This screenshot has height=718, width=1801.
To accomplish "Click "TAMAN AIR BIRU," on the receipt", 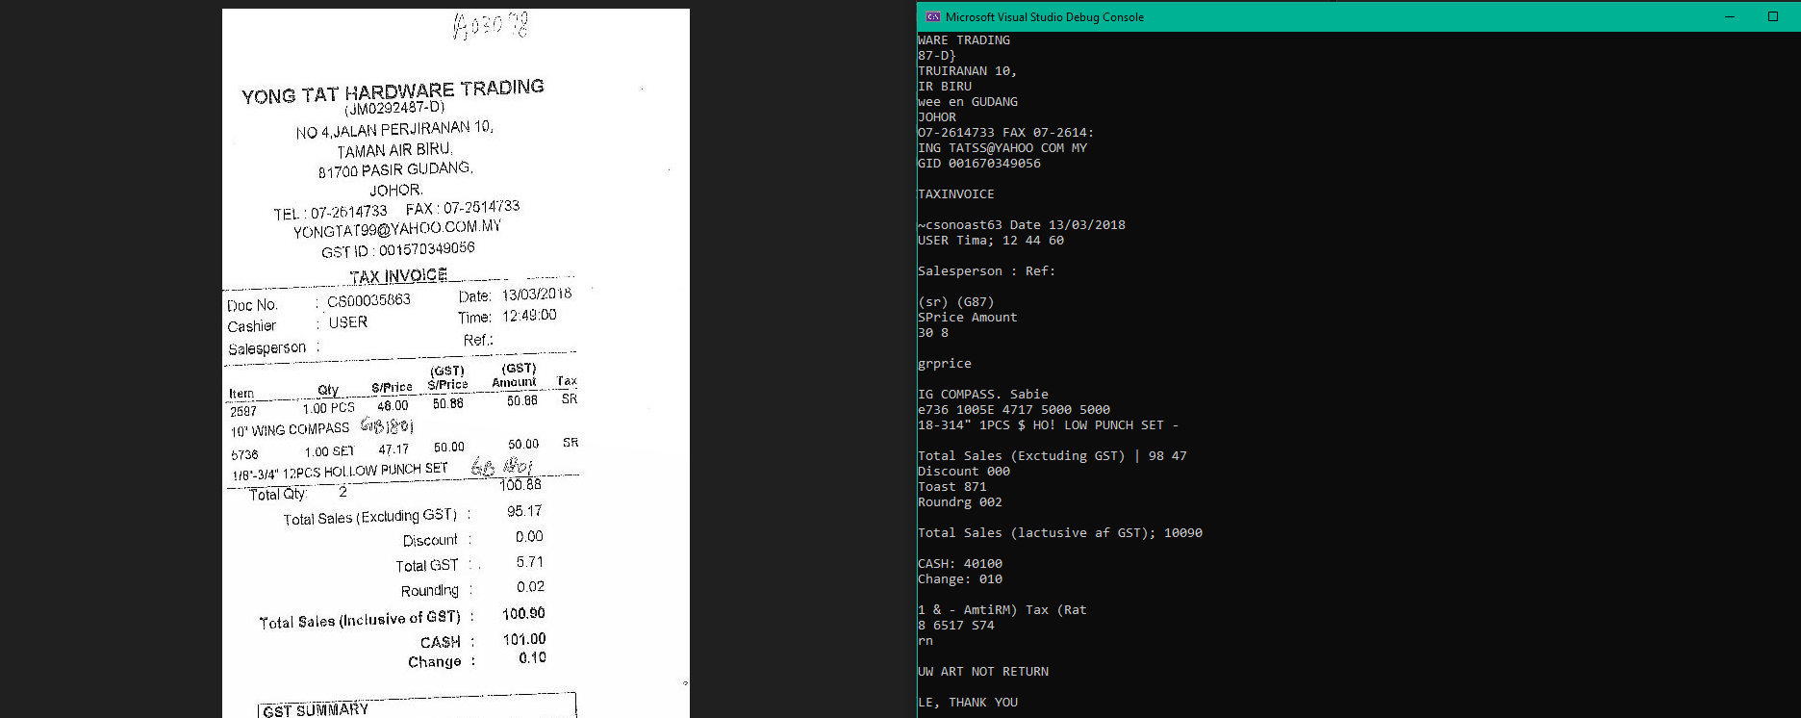I will [x=394, y=150].
